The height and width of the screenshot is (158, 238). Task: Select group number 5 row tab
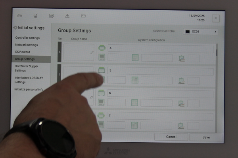(x=59, y=73)
